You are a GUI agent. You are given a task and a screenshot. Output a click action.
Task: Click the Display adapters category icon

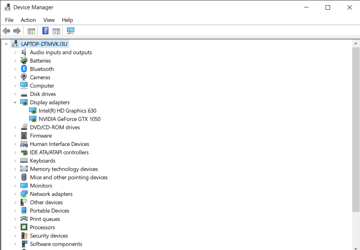point(24,102)
